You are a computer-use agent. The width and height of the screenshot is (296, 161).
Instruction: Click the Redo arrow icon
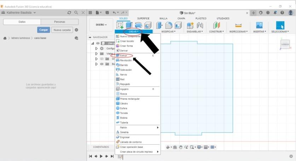pyautogui.click(x=123, y=13)
